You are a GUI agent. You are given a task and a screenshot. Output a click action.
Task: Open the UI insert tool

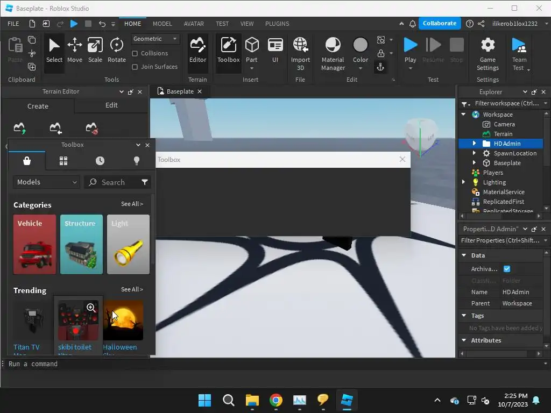[x=275, y=51]
